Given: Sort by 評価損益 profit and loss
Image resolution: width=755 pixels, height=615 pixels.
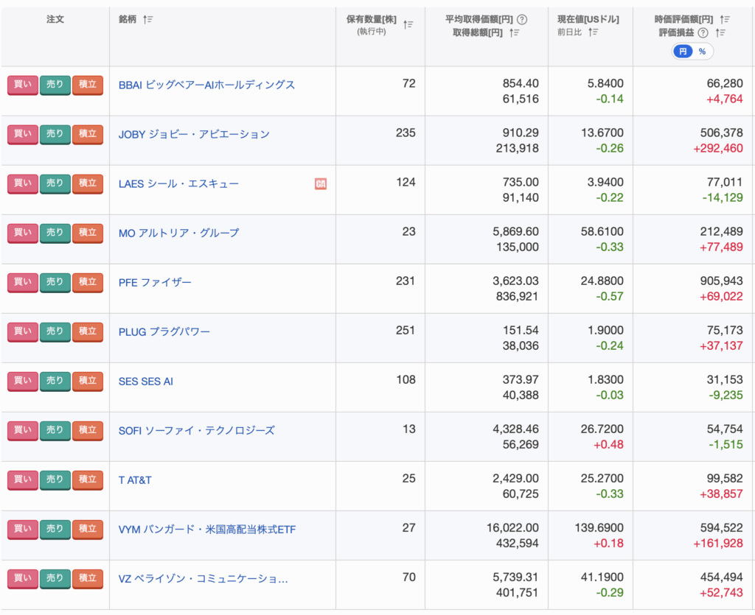Looking at the screenshot, I should tap(720, 32).
